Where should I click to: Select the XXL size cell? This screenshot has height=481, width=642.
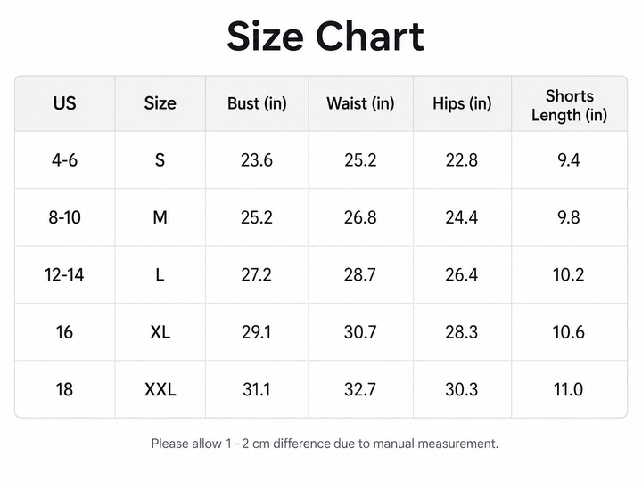tap(160, 389)
